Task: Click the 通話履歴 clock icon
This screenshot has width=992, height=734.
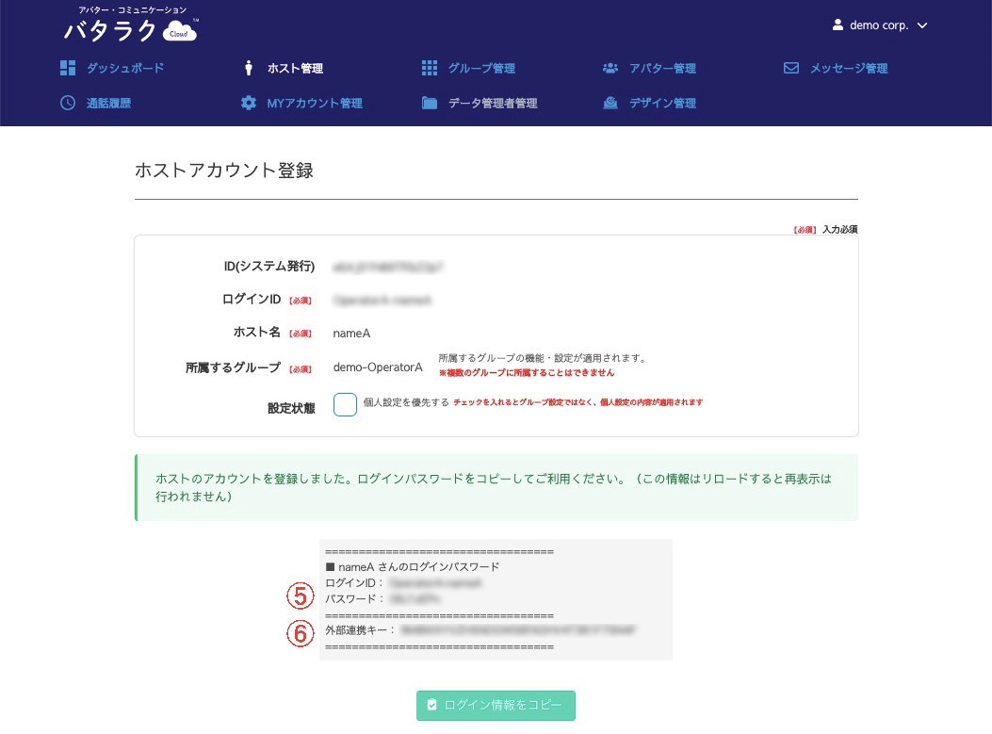Action: pyautogui.click(x=68, y=103)
